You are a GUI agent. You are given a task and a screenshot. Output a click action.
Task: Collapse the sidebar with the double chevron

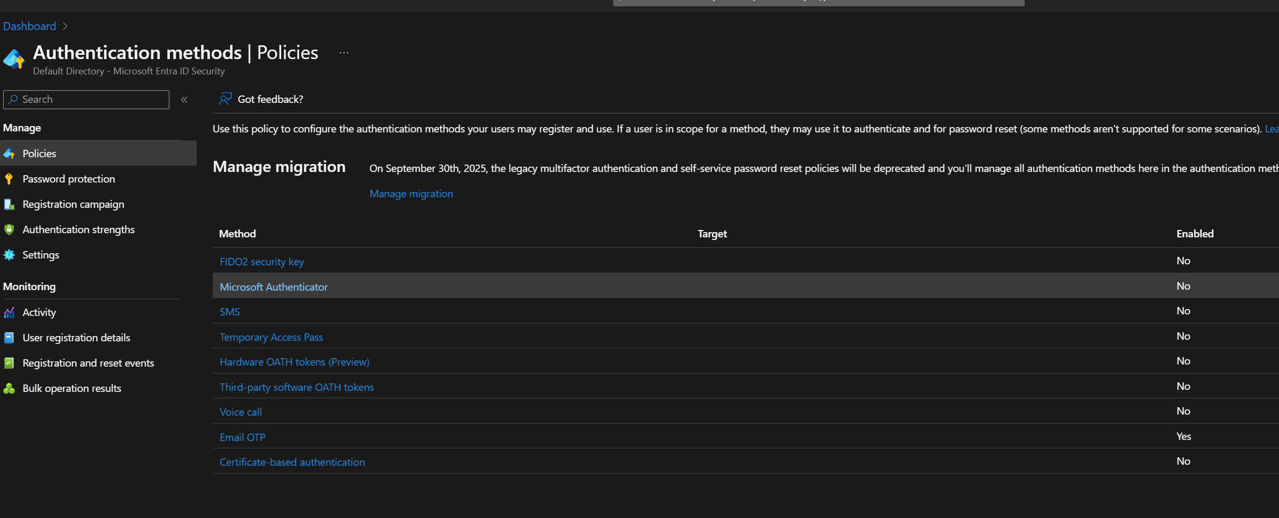[184, 100]
